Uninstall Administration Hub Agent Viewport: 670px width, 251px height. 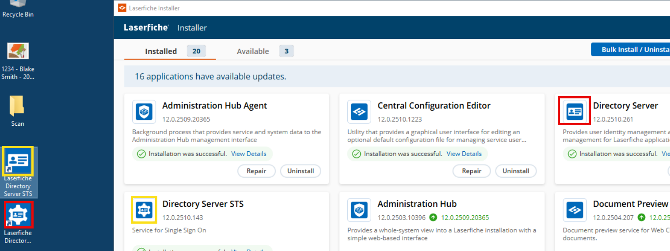click(x=301, y=171)
